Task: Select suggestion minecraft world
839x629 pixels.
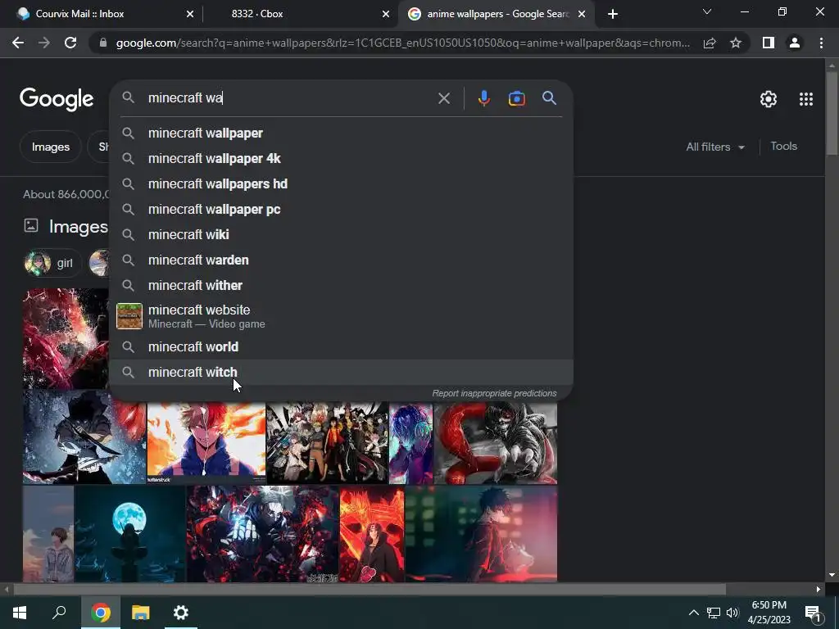Action: (x=341, y=347)
